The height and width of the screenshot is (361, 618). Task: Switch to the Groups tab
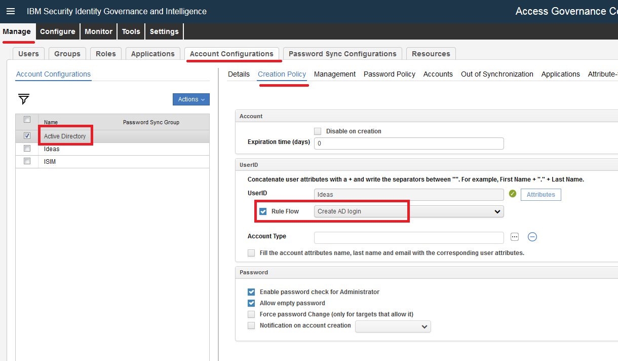click(x=67, y=54)
